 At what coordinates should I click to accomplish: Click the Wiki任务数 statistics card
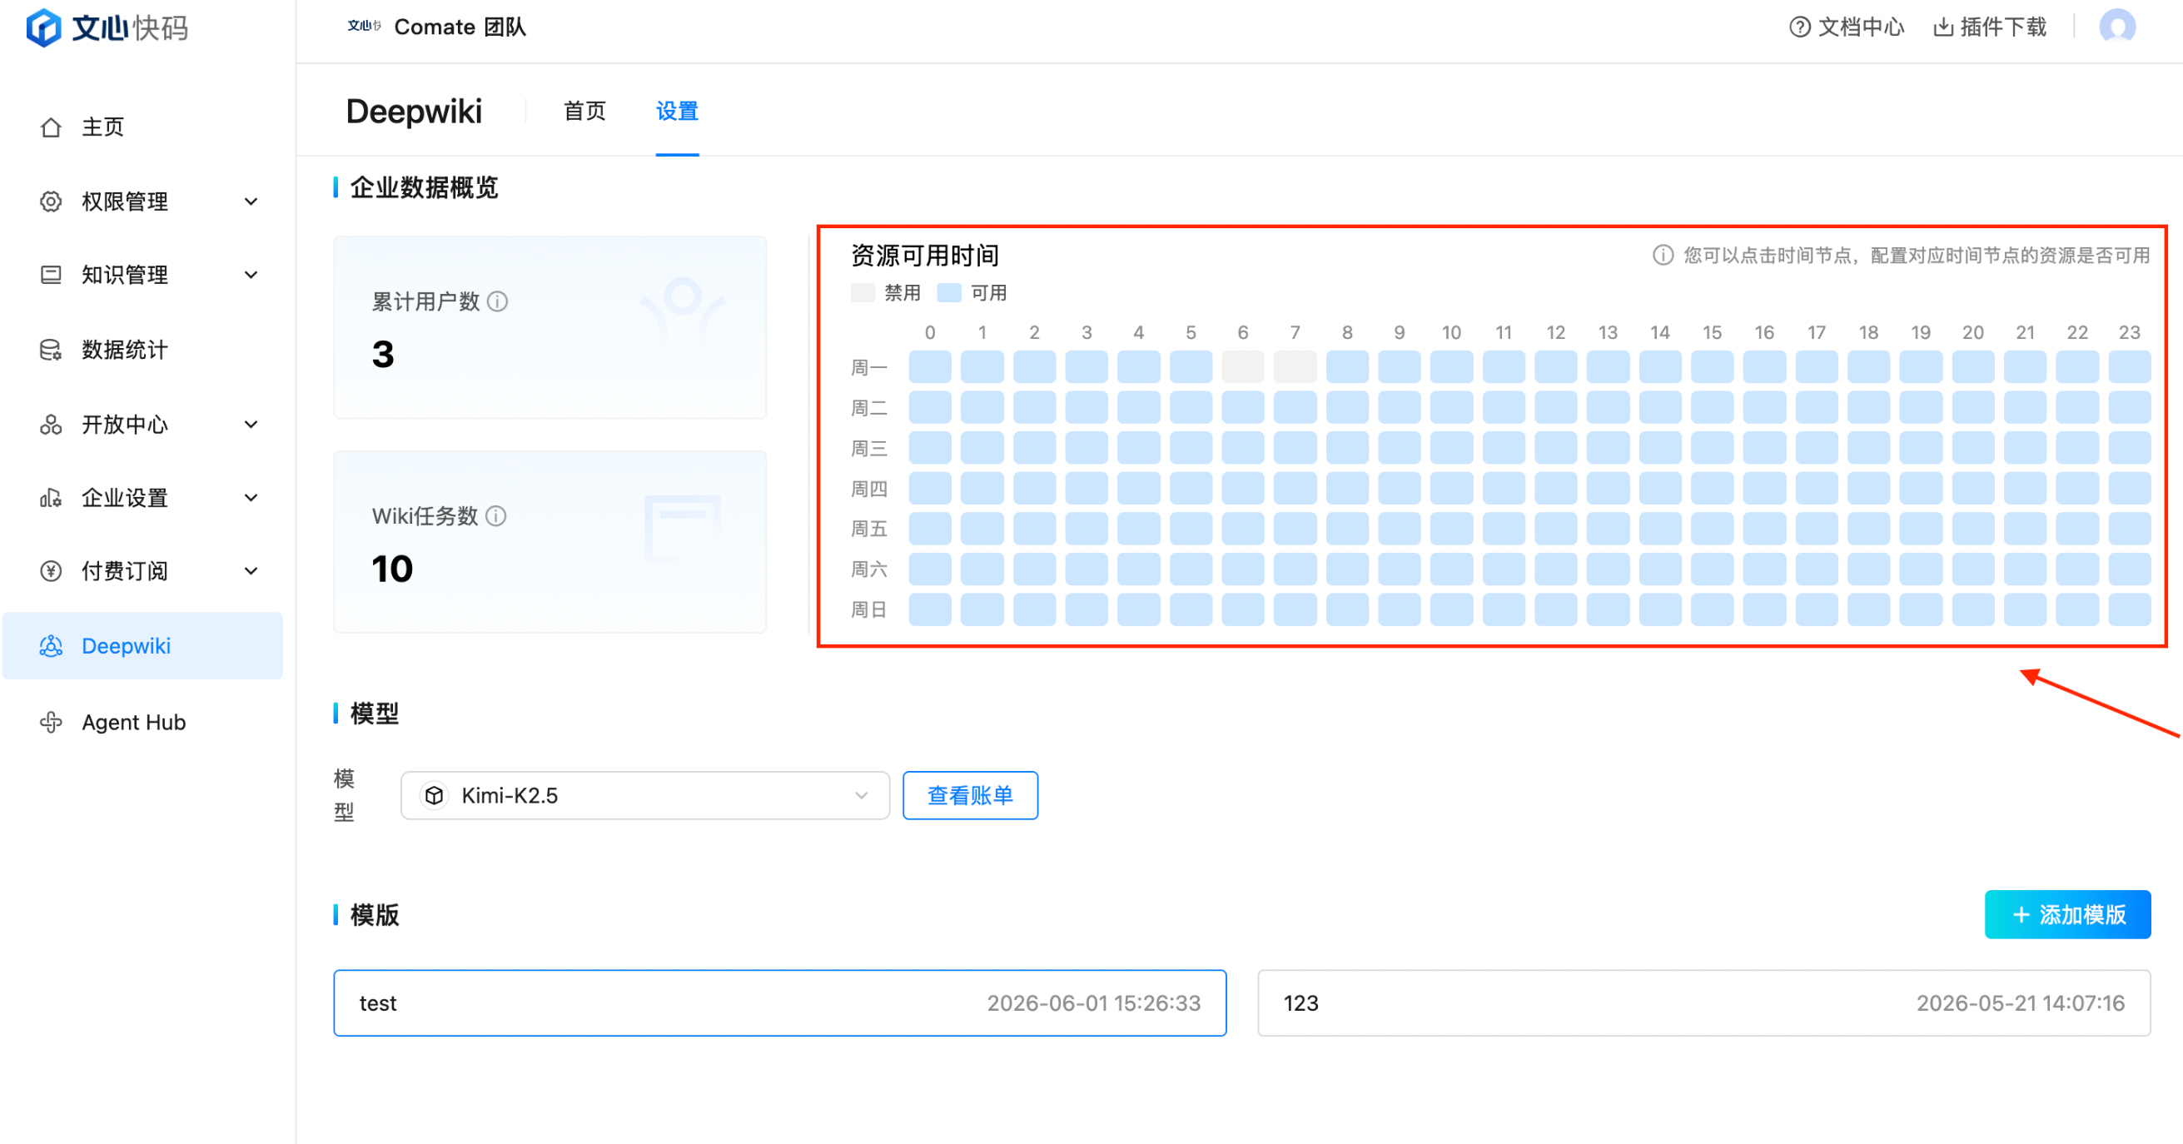(x=550, y=541)
